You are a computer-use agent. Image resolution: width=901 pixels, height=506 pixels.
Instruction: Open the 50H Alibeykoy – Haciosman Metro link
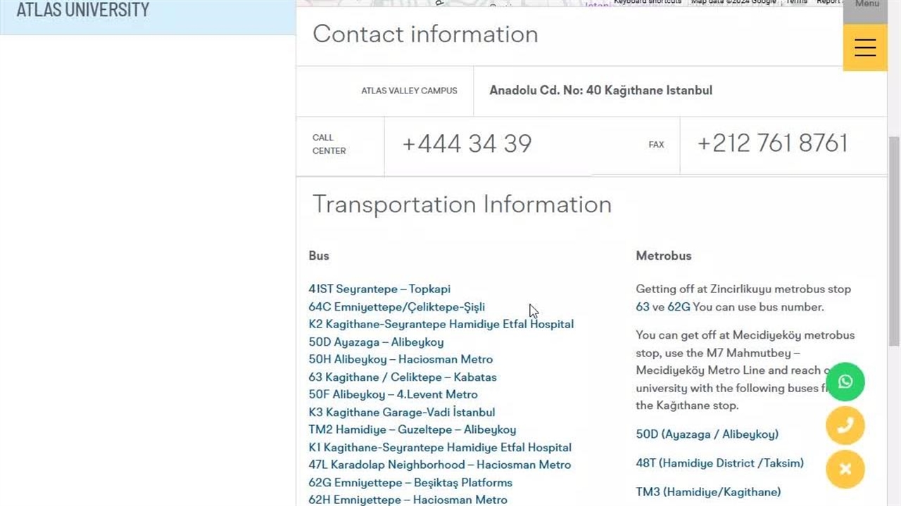pyautogui.click(x=401, y=359)
